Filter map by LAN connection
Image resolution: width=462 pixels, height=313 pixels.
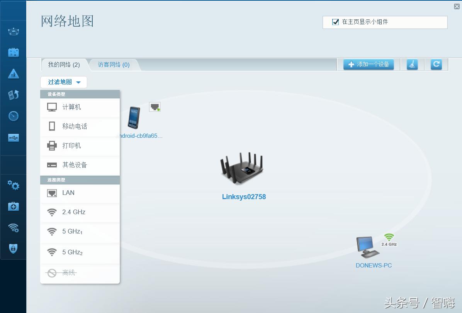coord(80,193)
